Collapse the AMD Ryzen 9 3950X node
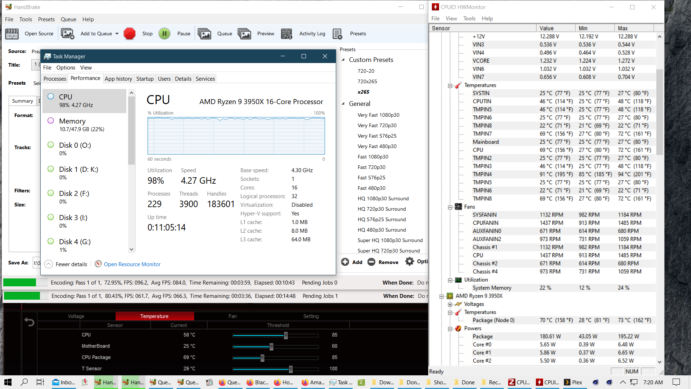 coord(441,296)
